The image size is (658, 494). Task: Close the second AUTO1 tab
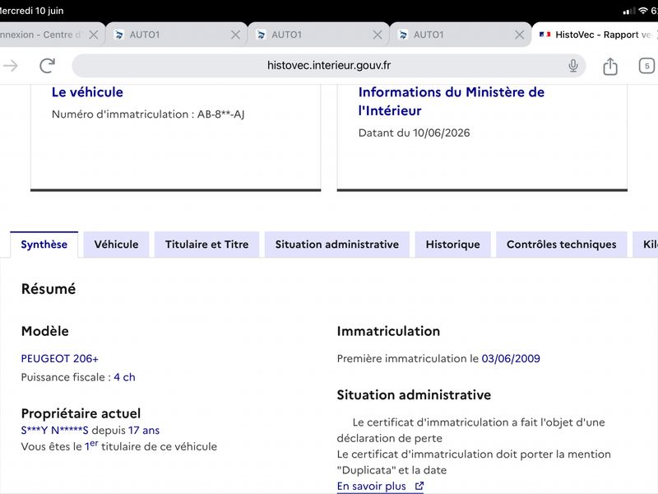(x=378, y=35)
